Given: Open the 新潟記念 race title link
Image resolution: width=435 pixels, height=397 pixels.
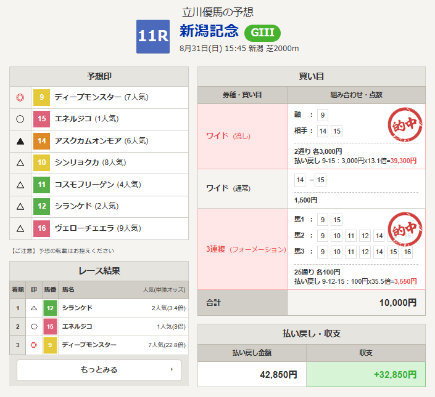Looking at the screenshot, I should tap(209, 31).
